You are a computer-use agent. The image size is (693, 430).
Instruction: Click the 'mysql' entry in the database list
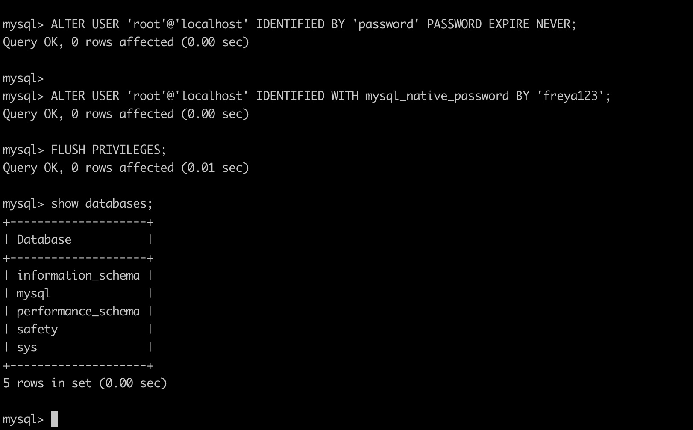(x=33, y=294)
